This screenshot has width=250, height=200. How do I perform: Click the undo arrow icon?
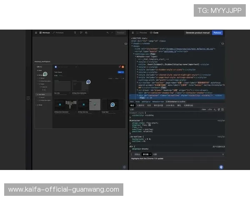pos(107,32)
